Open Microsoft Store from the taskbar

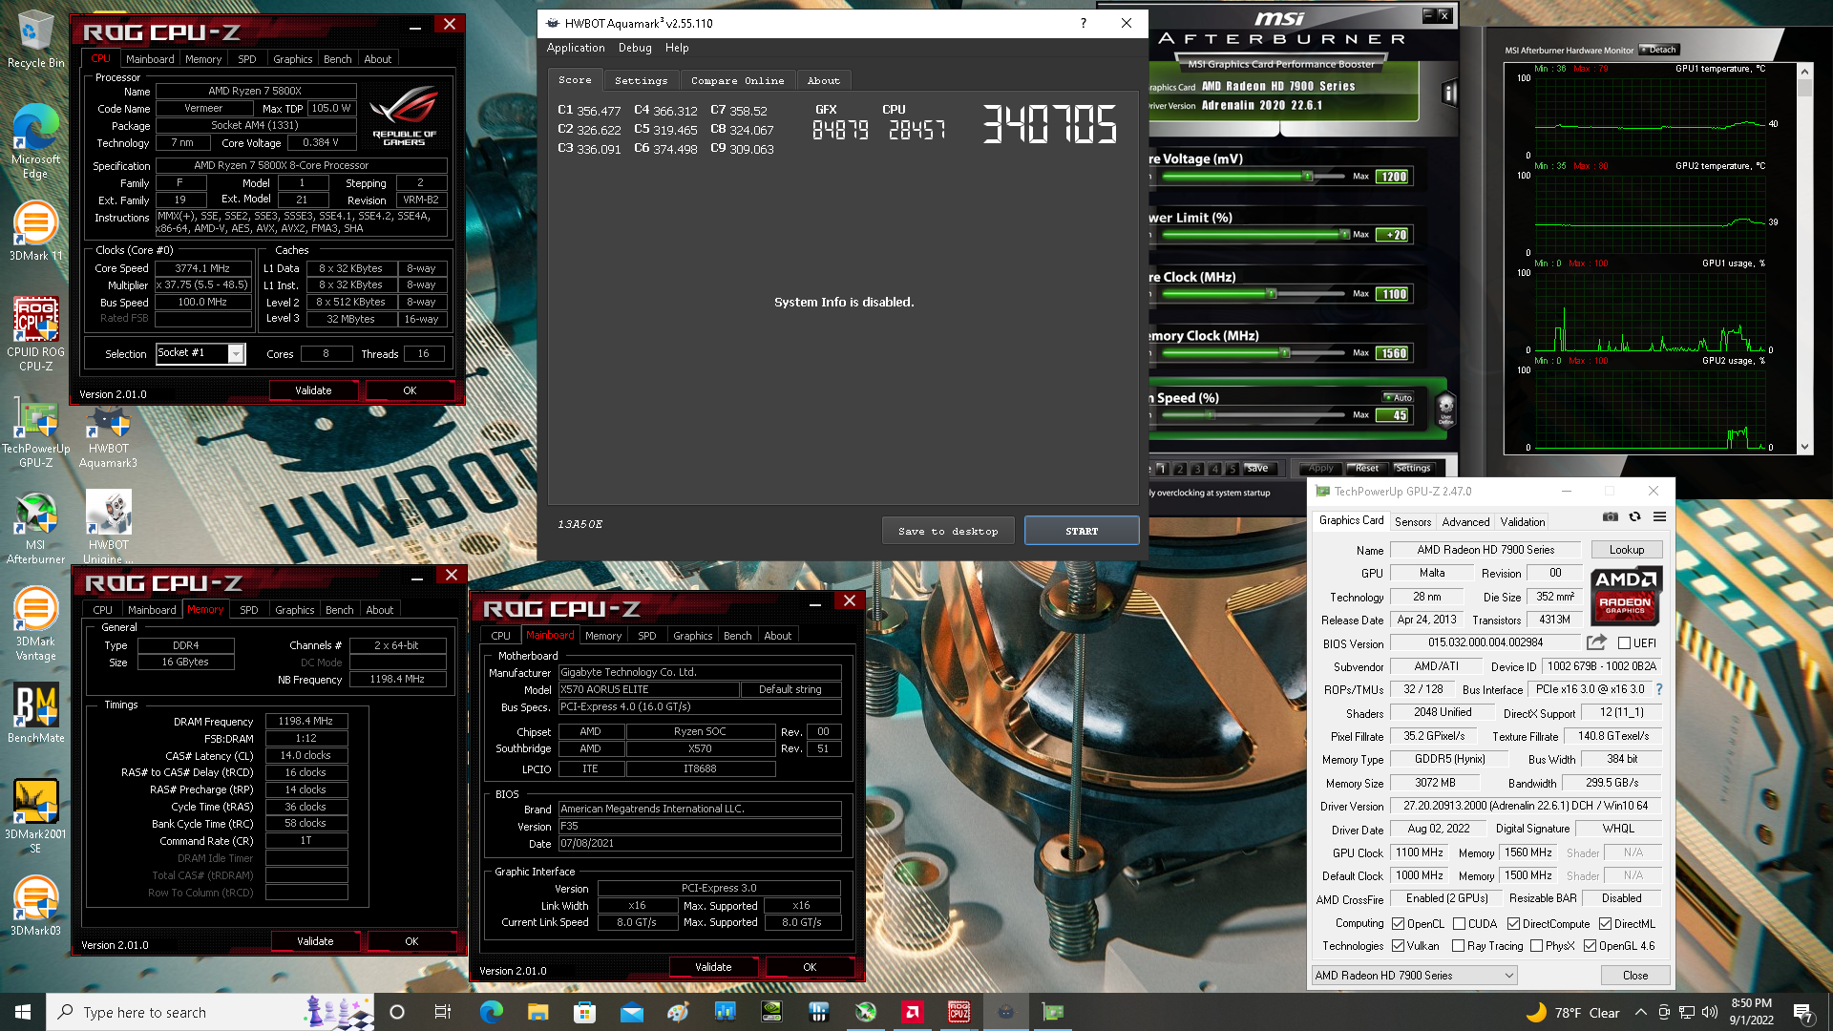pos(584,1012)
